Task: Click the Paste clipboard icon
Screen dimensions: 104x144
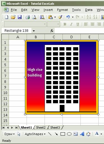Action: [50, 17]
